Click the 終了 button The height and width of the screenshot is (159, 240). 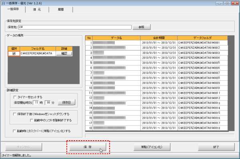coord(216,147)
